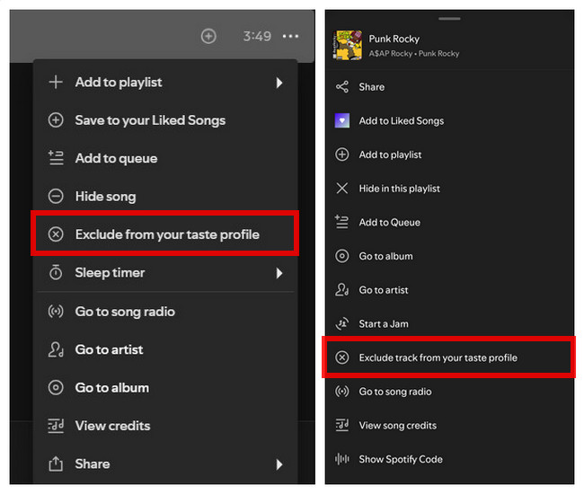The width and height of the screenshot is (584, 494).
Task: Select Hide in this playlist
Action: [399, 189]
